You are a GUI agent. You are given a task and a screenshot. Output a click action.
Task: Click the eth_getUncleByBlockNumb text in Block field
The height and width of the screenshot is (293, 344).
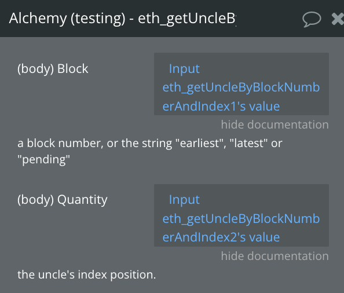pyautogui.click(x=241, y=87)
